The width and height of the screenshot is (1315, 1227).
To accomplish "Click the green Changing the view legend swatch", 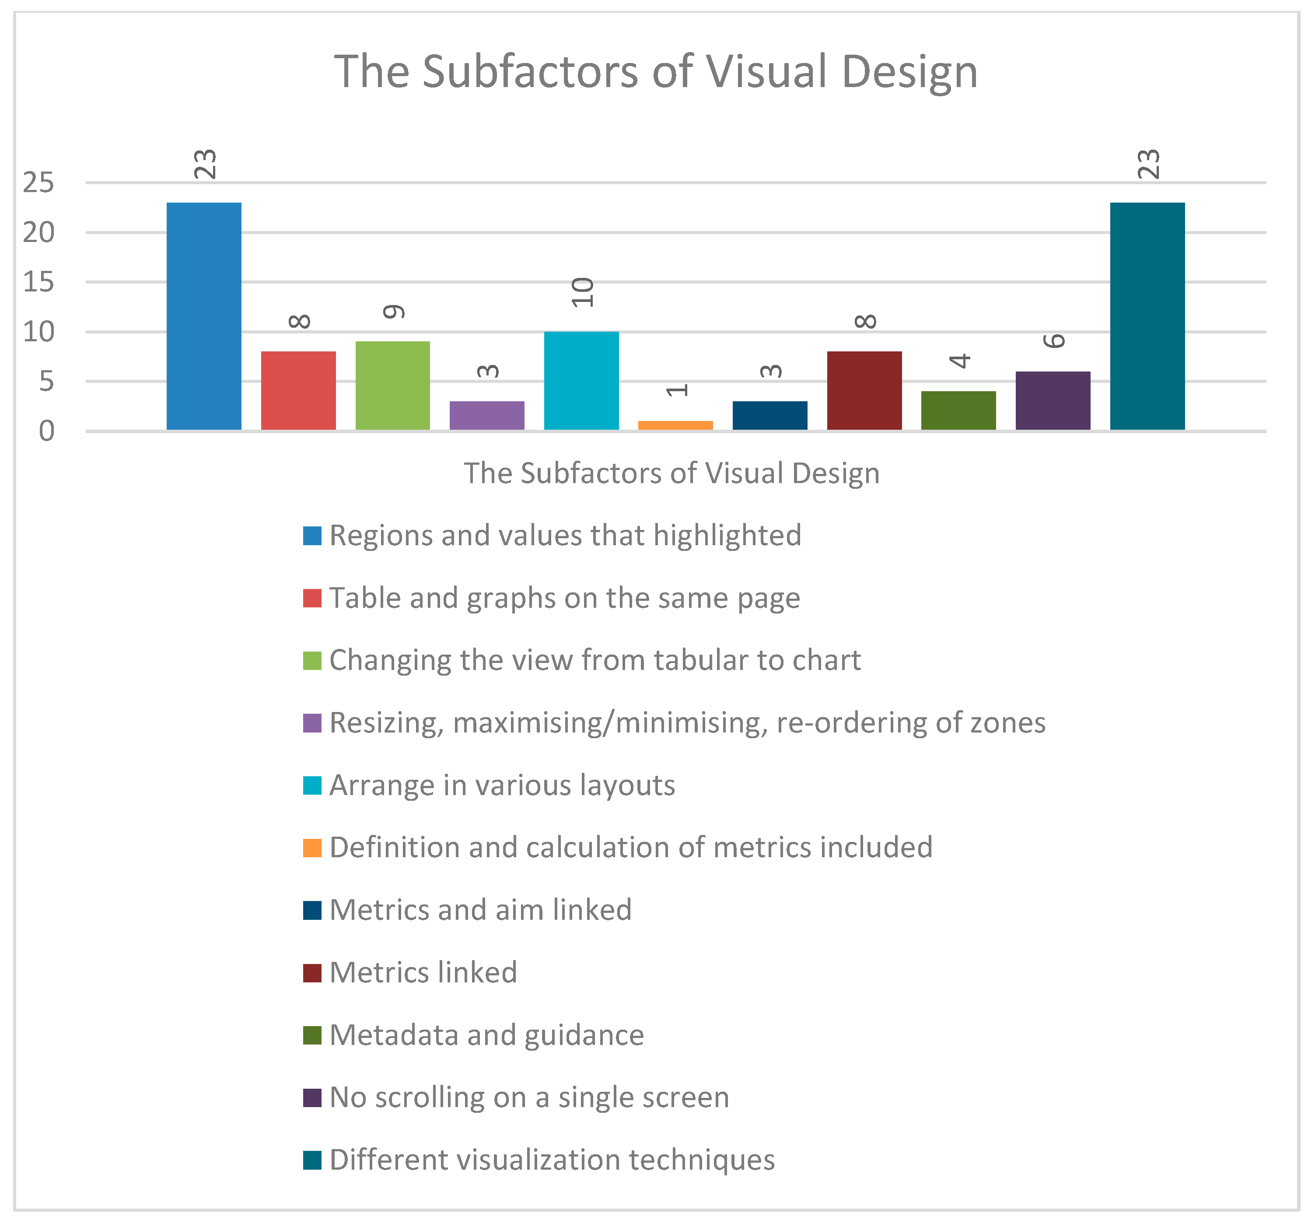I will click(x=312, y=660).
